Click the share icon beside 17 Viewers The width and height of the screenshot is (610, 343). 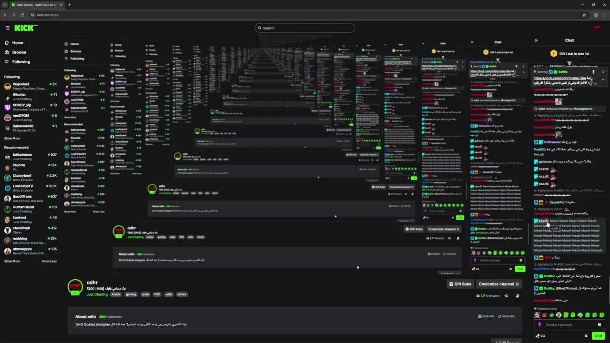[x=506, y=296]
